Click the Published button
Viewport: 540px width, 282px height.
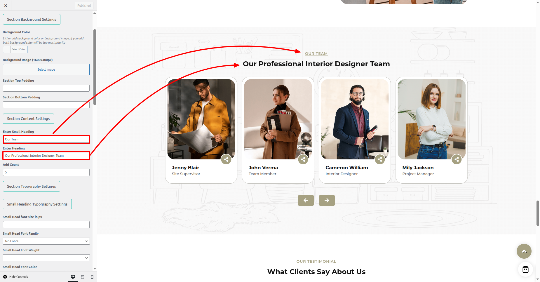84,6
